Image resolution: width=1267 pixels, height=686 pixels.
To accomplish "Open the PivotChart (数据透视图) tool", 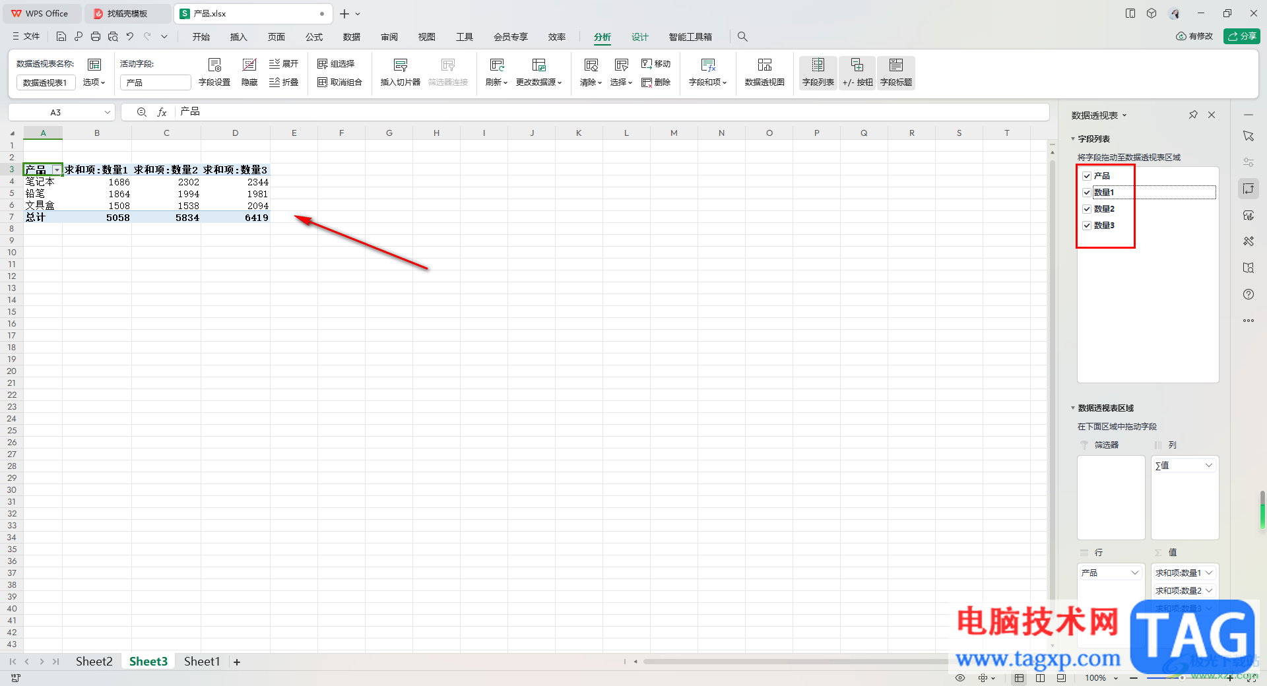I will (x=765, y=72).
